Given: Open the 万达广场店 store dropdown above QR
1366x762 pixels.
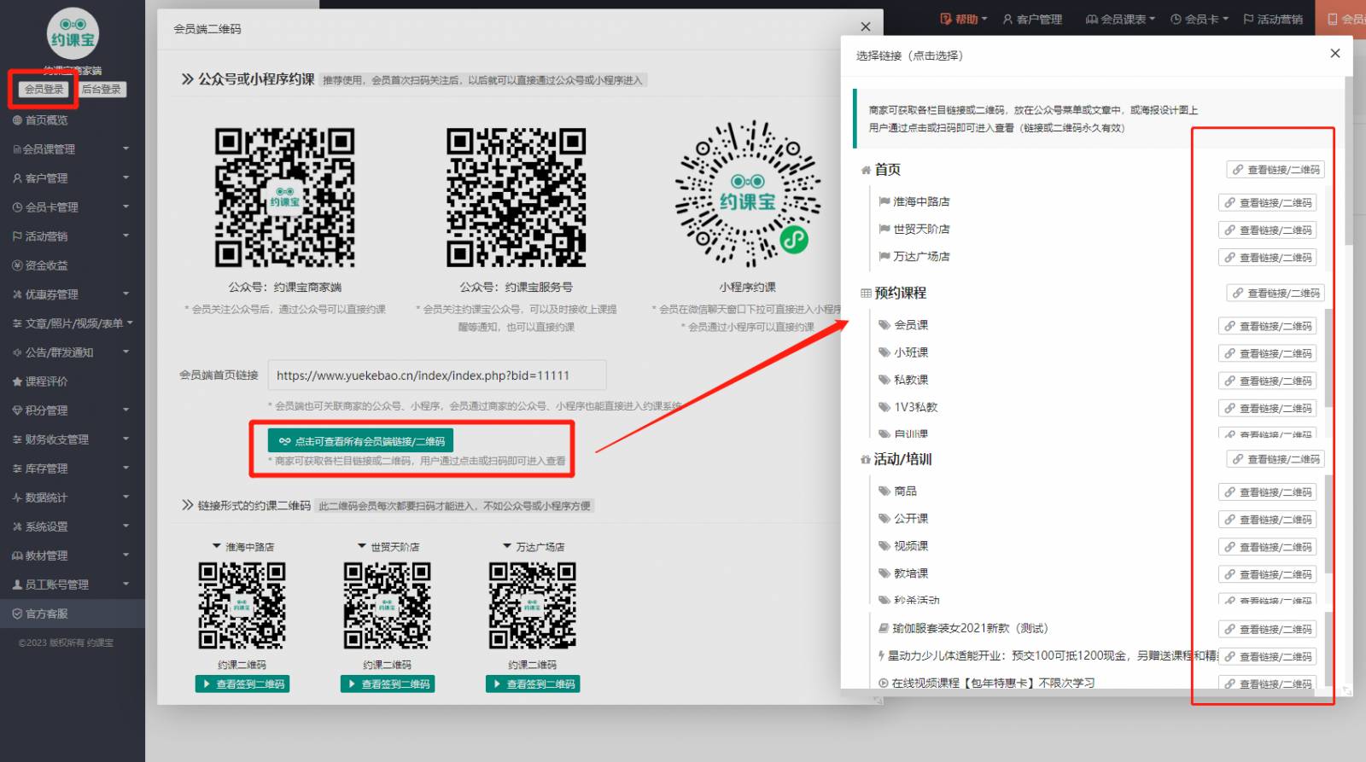Looking at the screenshot, I should coord(534,547).
